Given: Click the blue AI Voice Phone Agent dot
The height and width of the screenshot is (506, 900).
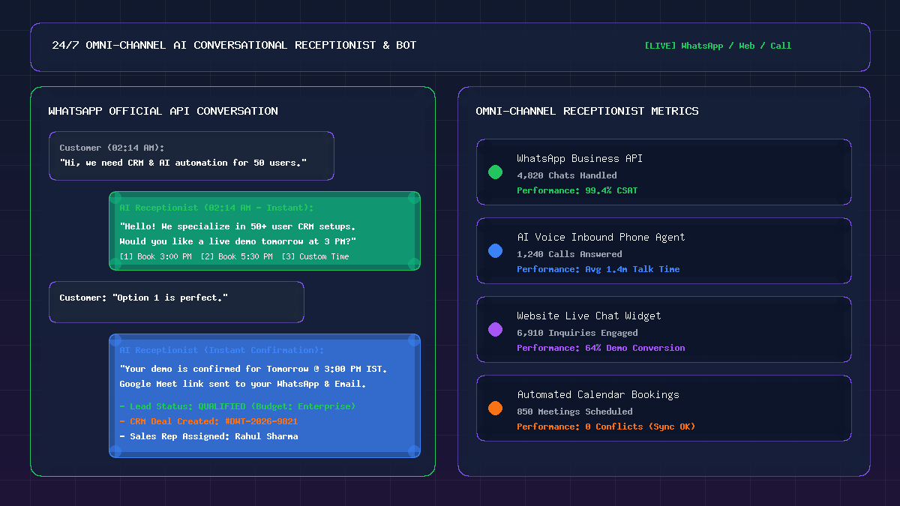Looking at the screenshot, I should tap(495, 251).
